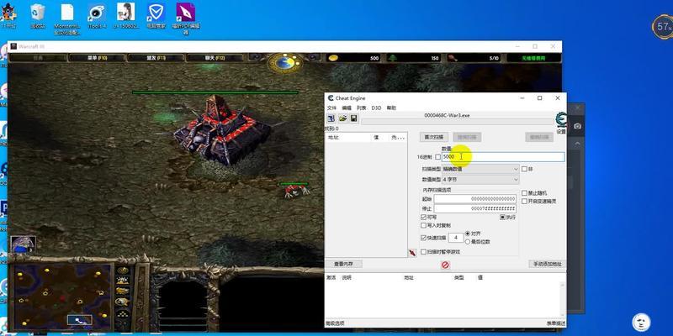Viewport: 673px width, 336px height.
Task: Click the gold coin resource icon
Action: click(x=333, y=58)
